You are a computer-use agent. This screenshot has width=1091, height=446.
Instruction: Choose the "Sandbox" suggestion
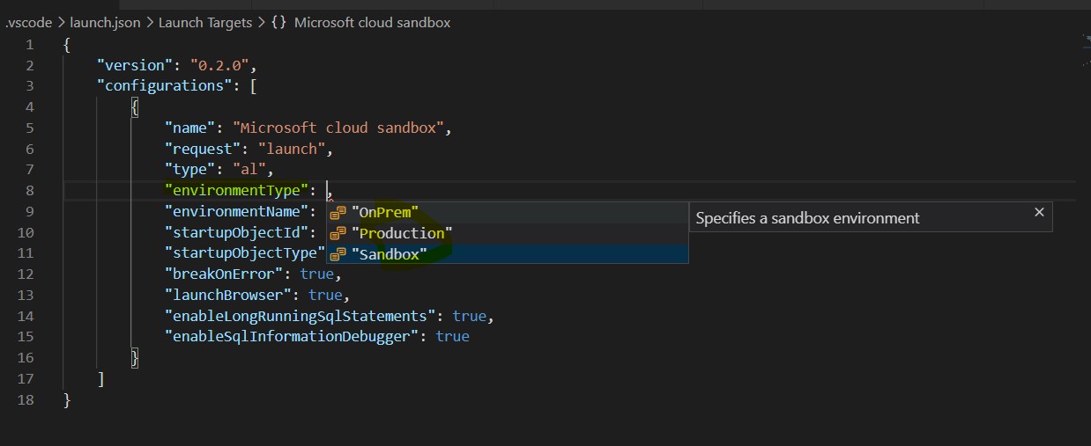[x=508, y=253]
